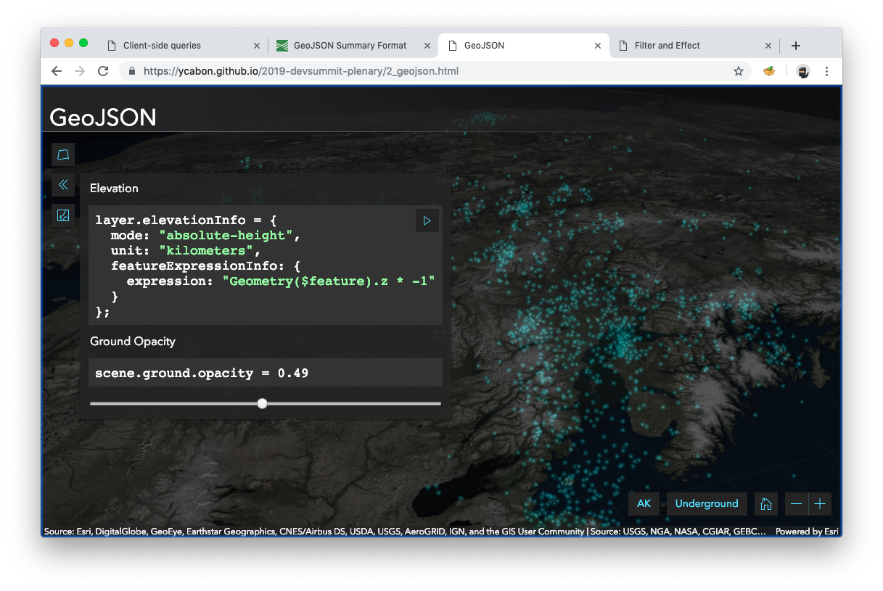Toggle the Underground view mode
The height and width of the screenshot is (591, 883).
point(707,503)
